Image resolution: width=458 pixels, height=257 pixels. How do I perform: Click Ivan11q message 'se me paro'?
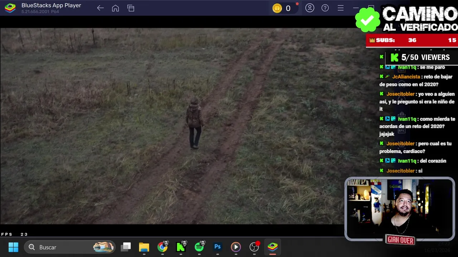[432, 67]
